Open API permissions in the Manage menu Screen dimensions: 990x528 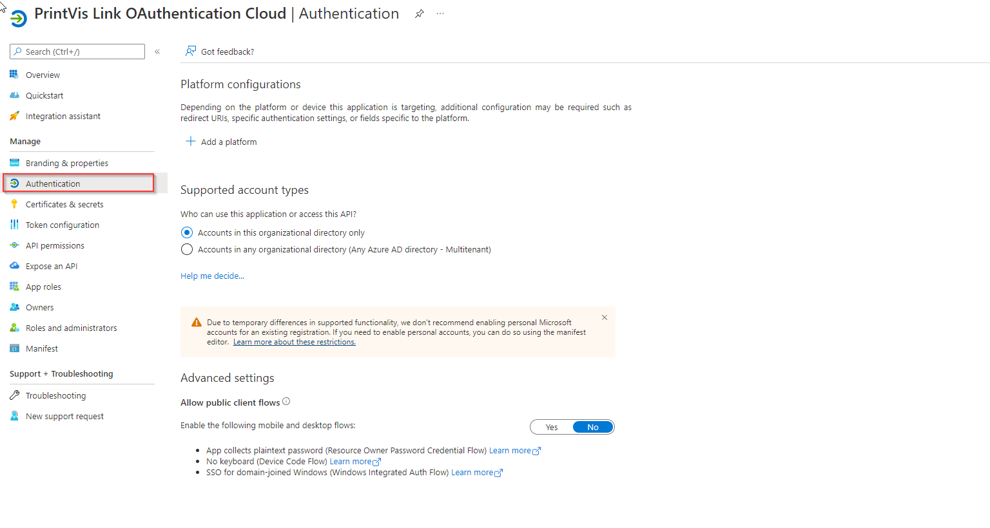click(x=55, y=245)
